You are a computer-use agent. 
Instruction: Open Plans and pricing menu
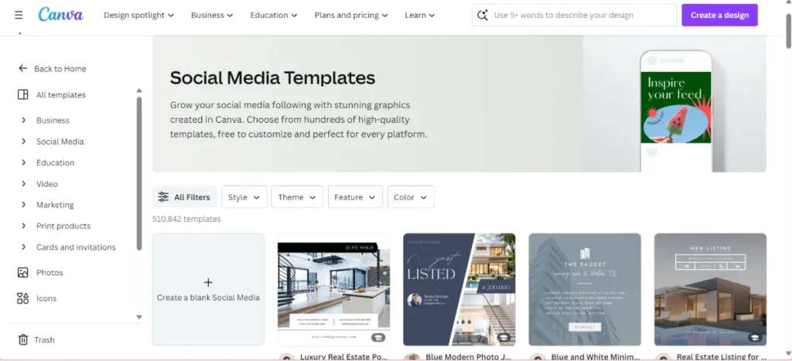(x=351, y=15)
